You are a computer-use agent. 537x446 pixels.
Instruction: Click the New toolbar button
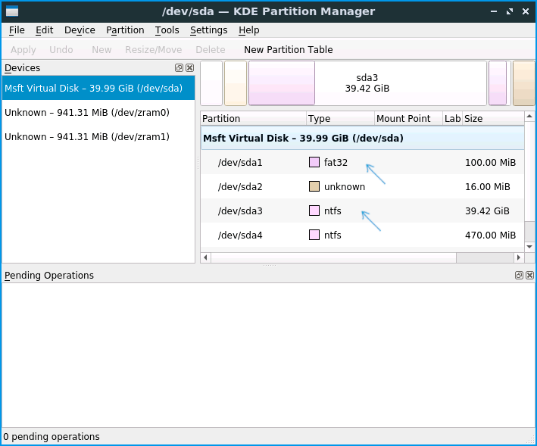(101, 50)
